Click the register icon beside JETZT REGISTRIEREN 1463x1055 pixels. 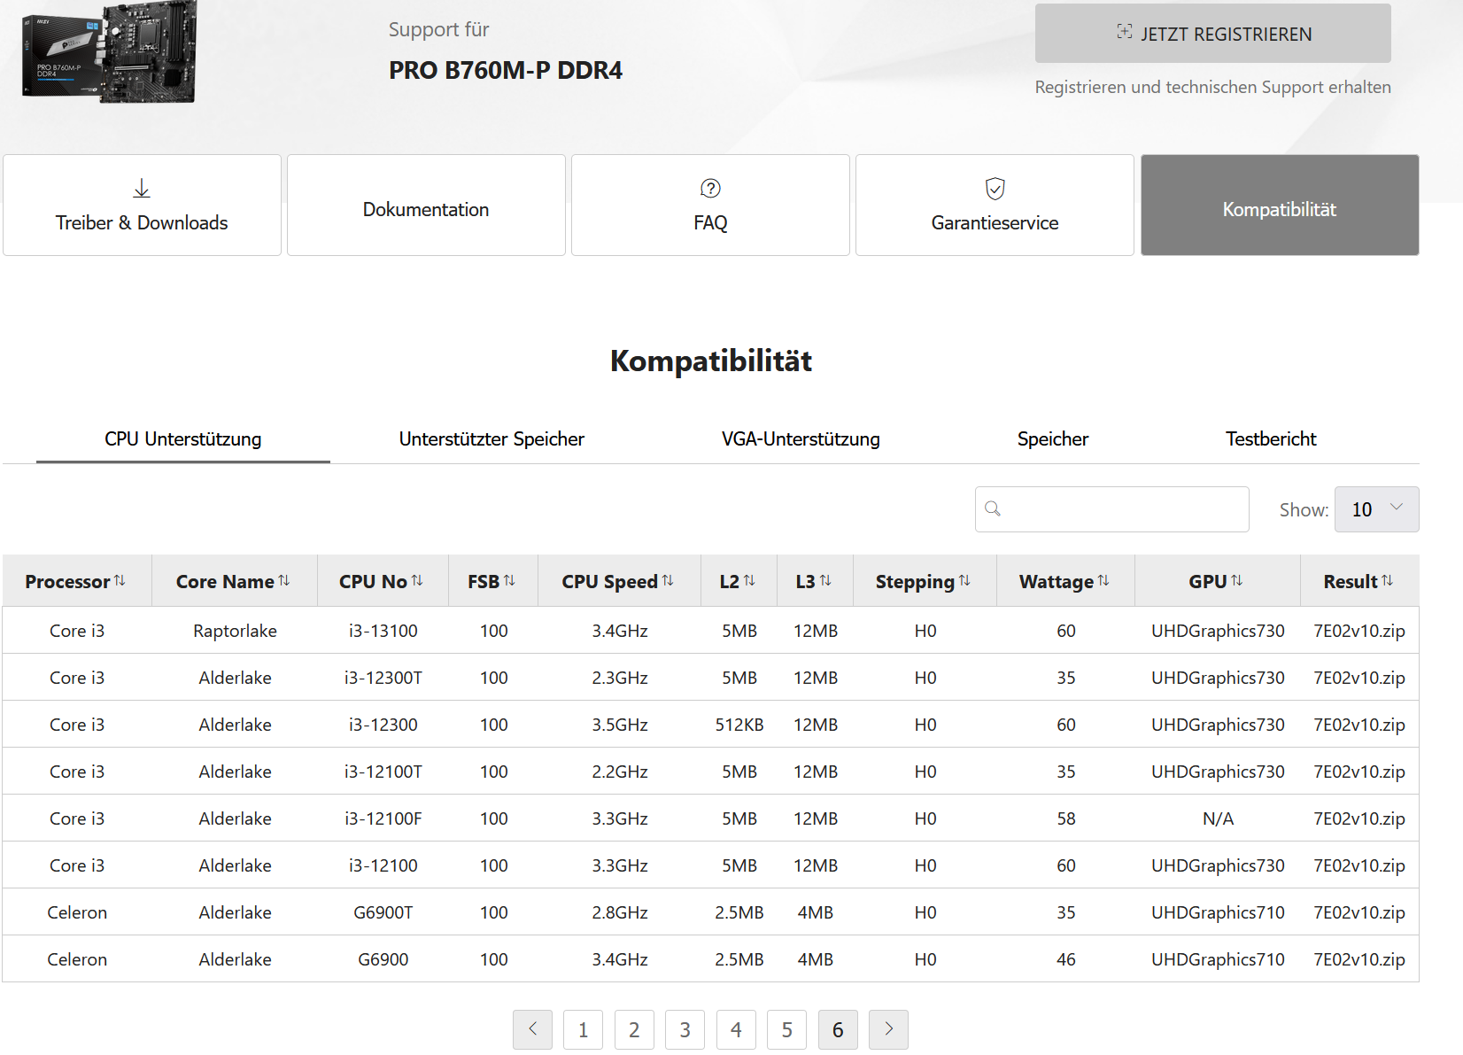pyautogui.click(x=1125, y=32)
